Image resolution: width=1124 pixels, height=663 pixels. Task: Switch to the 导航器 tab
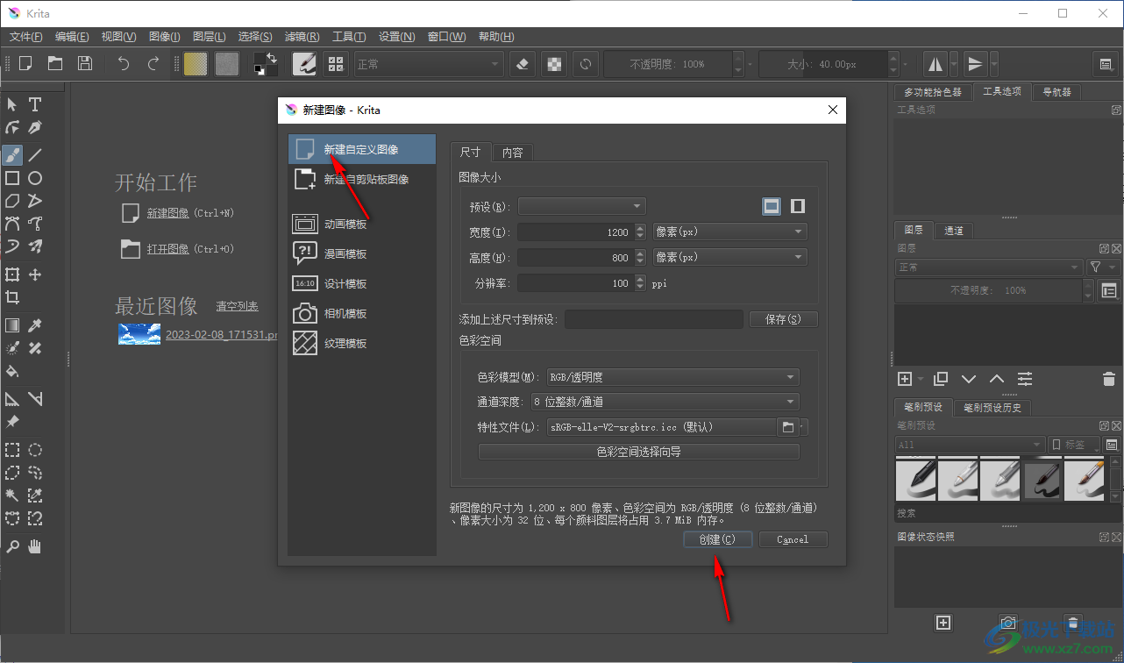pyautogui.click(x=1056, y=92)
